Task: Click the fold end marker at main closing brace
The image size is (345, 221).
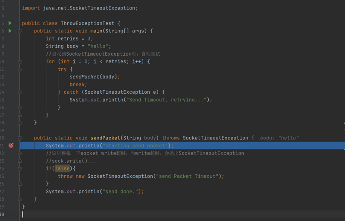Action: [19, 123]
